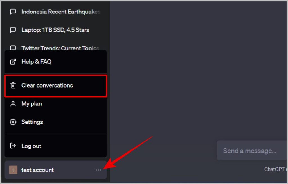Choose My plan in the account menu
This screenshot has width=288, height=184.
56,104
